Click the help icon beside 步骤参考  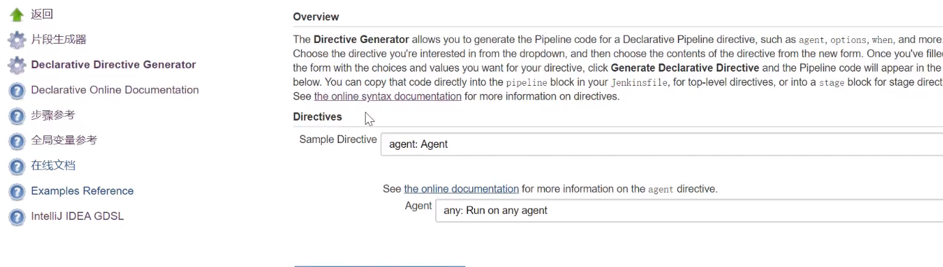[x=16, y=116]
